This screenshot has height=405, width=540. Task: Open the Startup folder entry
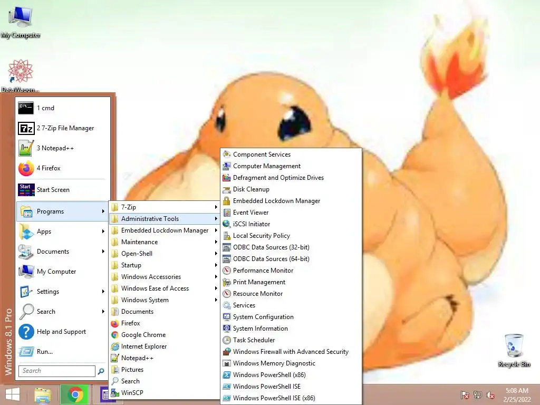[165, 265]
